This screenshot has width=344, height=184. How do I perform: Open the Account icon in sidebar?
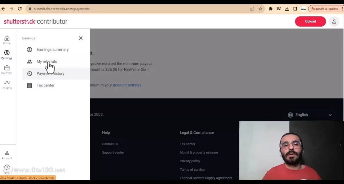point(7,155)
